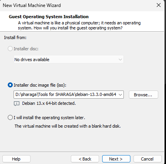Screen dimensions: 166x164
Task: Click the chevron in the No drives available box
Action: pyautogui.click(x=120, y=60)
